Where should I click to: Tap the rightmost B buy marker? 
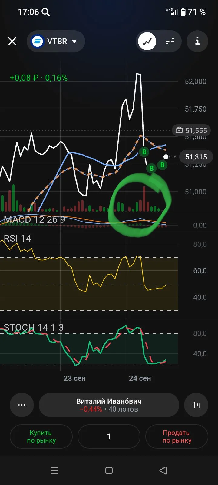coord(162,165)
